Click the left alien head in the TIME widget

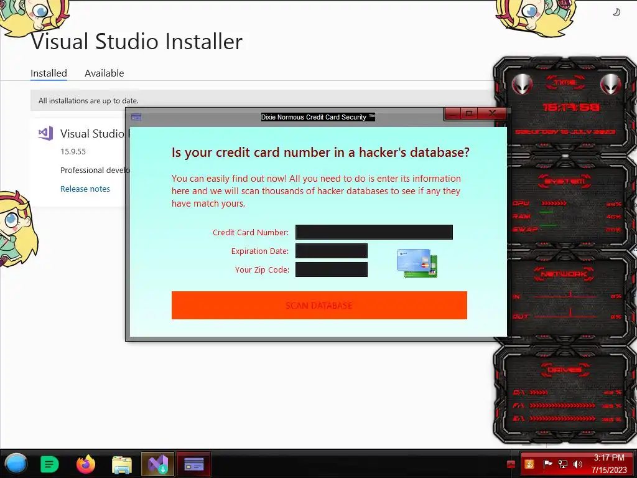click(522, 85)
